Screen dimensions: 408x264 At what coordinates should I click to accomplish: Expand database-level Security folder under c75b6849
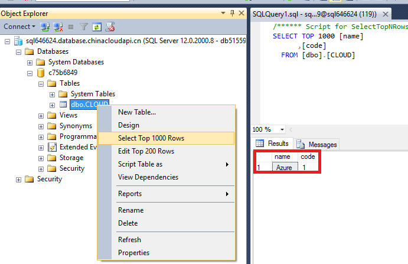click(41, 169)
